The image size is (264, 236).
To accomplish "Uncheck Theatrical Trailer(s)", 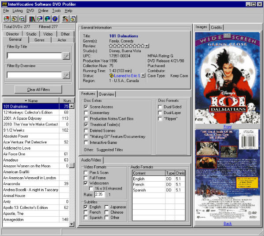I will coord(86,125).
